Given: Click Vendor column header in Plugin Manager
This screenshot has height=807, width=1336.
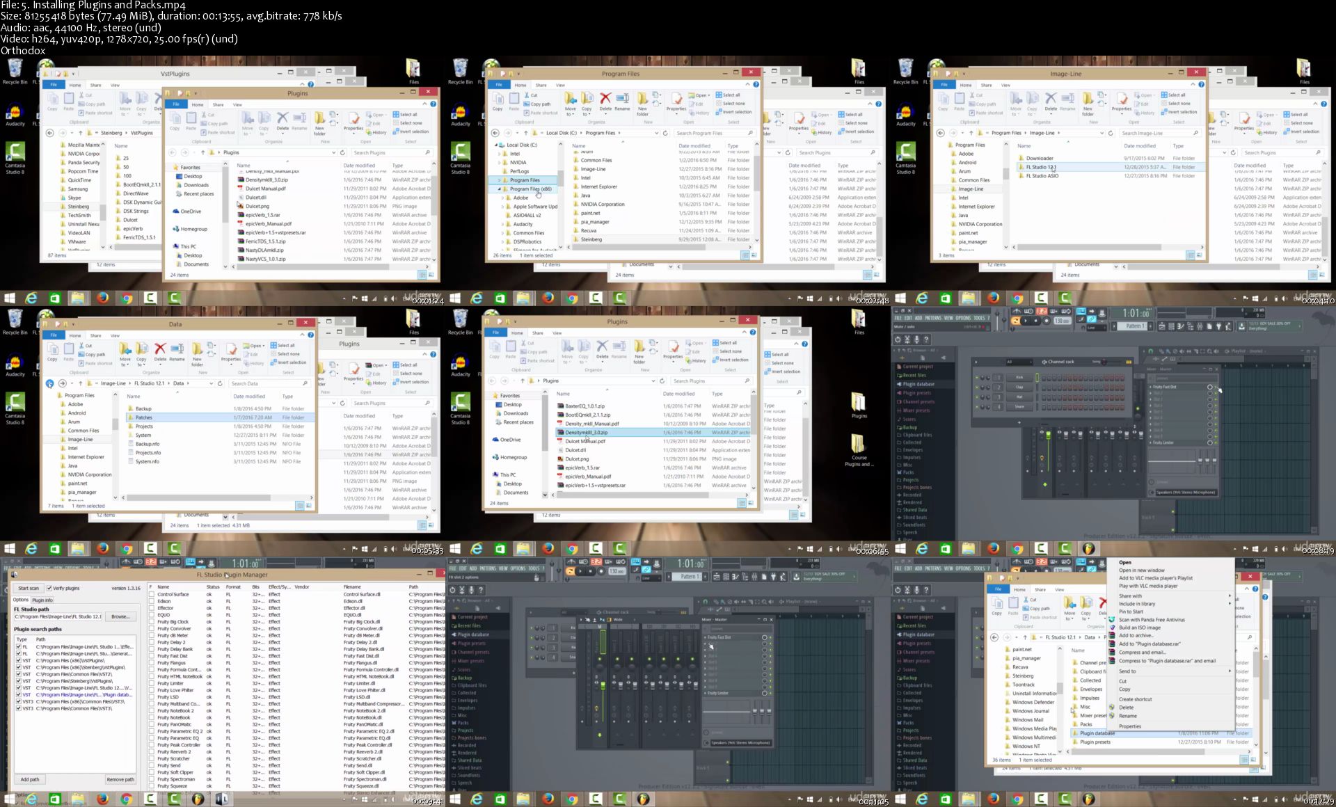Looking at the screenshot, I should coord(301,587).
